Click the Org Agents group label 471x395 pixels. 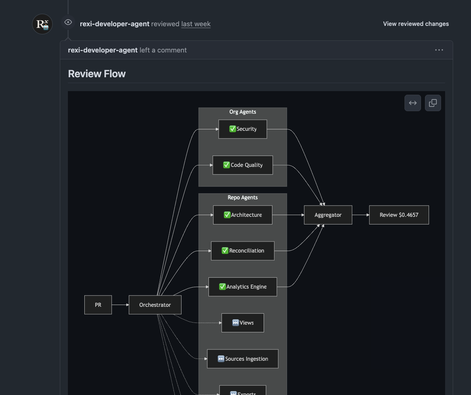tap(243, 112)
